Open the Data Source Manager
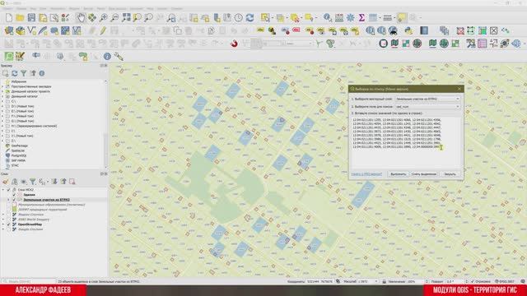 coord(9,31)
